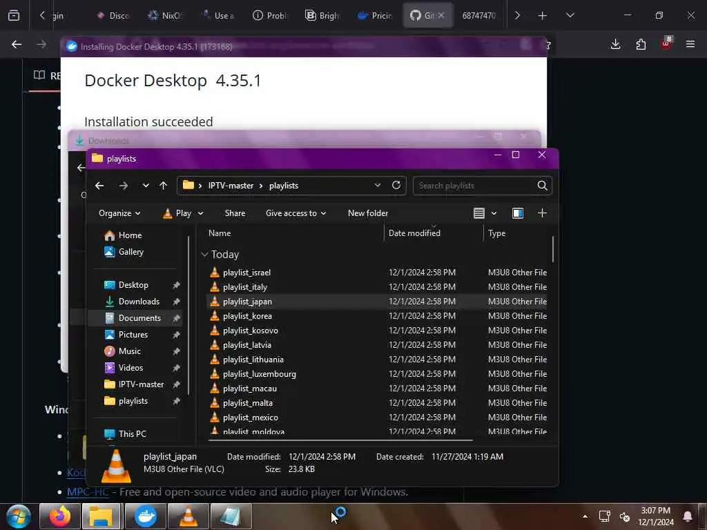Select the playlist_italy file
Viewport: 707px width, 530px height.
tap(245, 287)
